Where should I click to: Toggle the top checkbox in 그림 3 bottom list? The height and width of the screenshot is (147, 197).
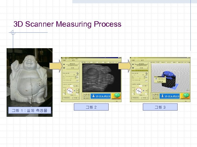pyautogui.click(x=153, y=94)
